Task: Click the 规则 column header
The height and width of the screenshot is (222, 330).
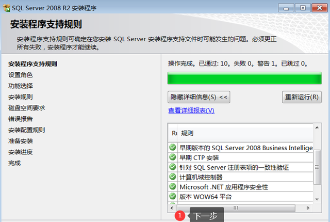Action: [x=245, y=133]
